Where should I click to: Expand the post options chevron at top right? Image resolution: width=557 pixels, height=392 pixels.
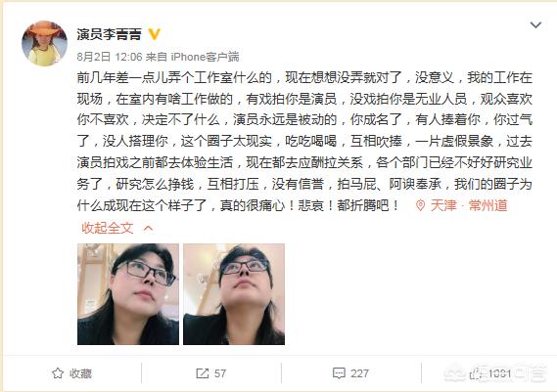(535, 24)
